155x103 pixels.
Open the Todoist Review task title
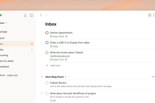pos(58,83)
